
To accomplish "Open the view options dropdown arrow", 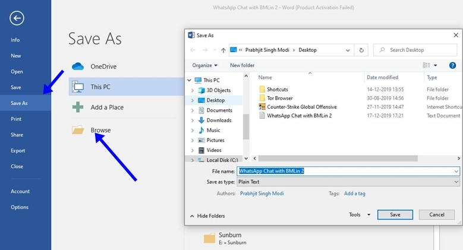I will tap(435, 65).
